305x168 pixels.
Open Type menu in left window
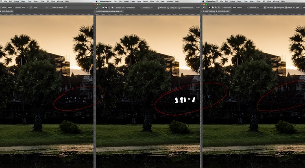(30, 1)
